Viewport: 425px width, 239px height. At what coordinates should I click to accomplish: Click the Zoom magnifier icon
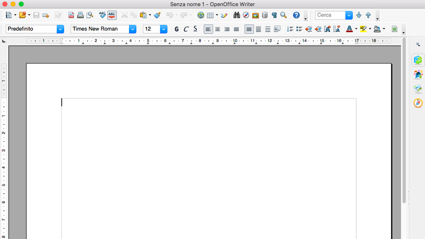point(283,15)
